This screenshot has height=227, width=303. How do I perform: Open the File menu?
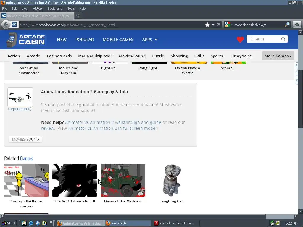coord(4,9)
